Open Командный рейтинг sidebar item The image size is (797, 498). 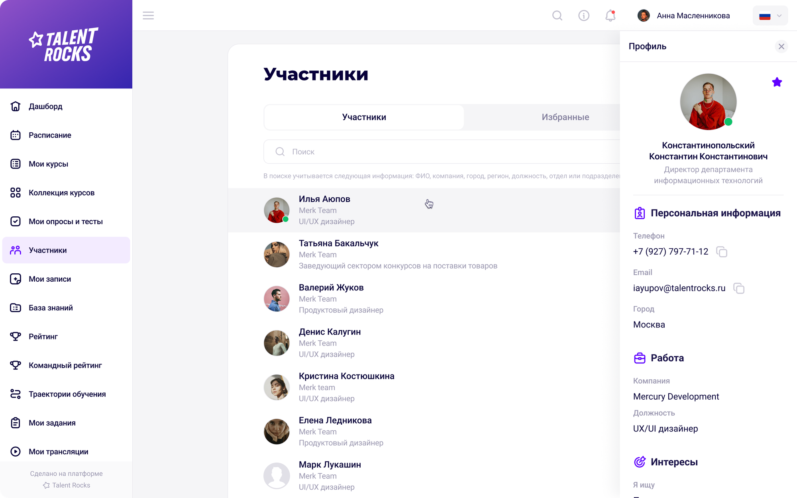(65, 365)
